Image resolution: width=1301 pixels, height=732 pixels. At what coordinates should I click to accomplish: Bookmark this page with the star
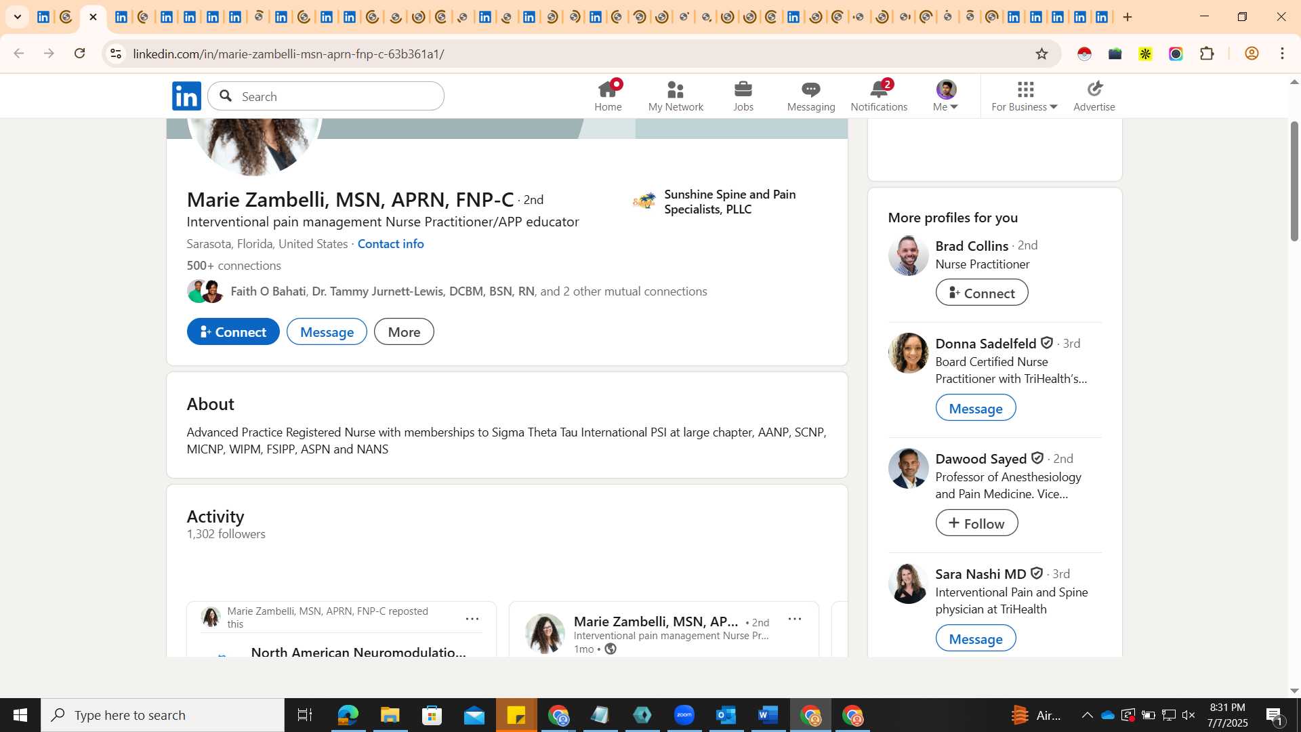pos(1041,54)
